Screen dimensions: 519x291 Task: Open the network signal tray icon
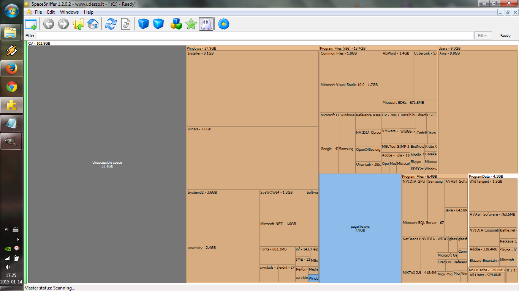click(x=7, y=258)
